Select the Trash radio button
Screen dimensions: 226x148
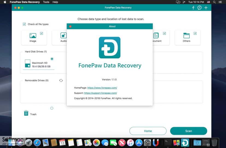tap(52, 108)
